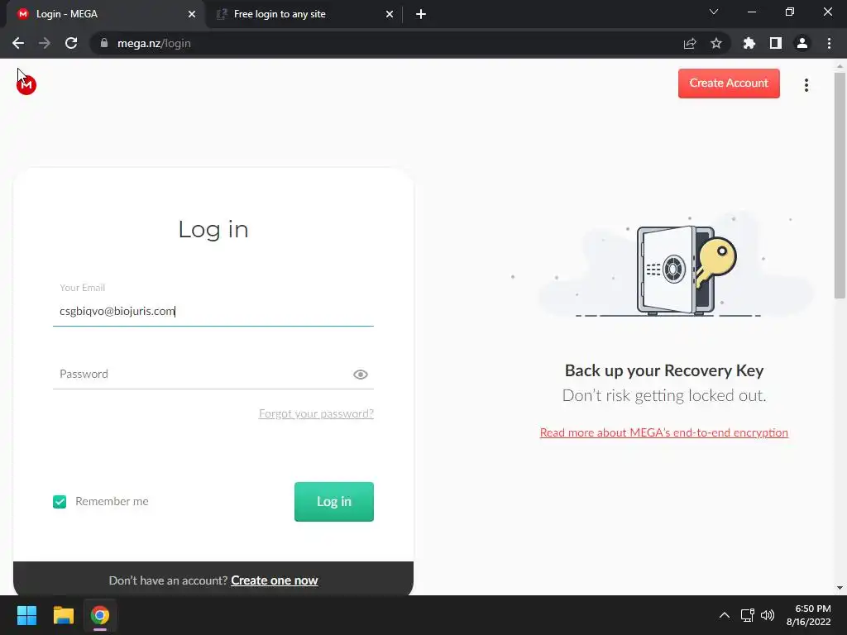
Task: Toggle password visibility eye icon
Action: (361, 375)
